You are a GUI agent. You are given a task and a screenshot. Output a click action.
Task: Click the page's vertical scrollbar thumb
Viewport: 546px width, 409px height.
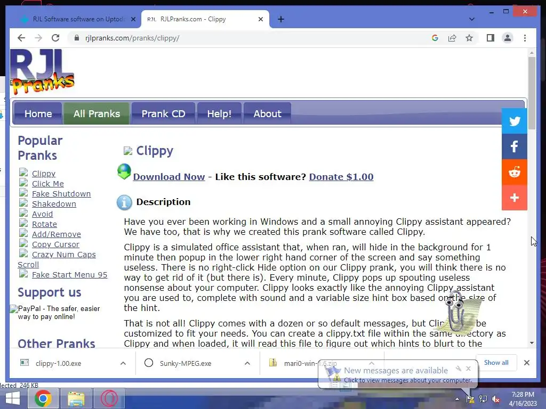(532, 93)
